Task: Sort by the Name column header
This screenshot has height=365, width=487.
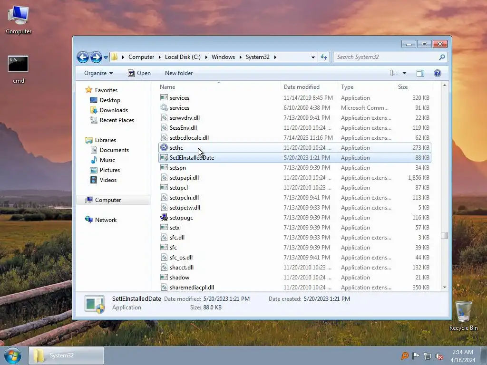Action: 219,87
